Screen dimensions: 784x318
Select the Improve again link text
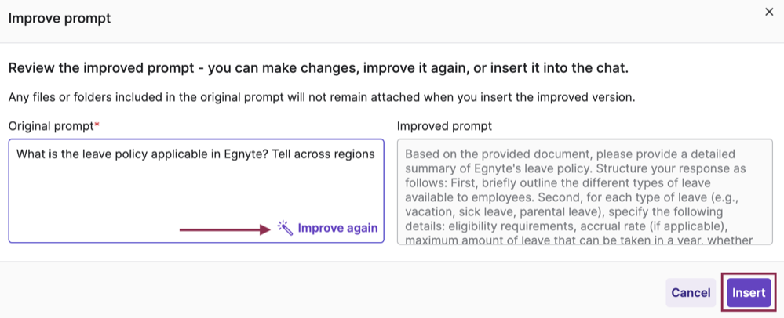[x=337, y=228]
